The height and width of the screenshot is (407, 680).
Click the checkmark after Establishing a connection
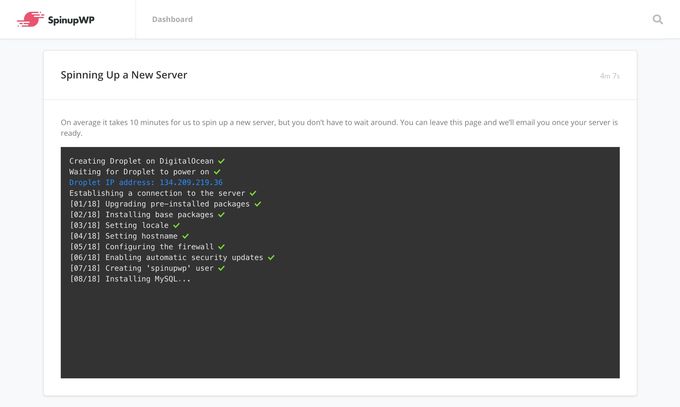coord(253,193)
